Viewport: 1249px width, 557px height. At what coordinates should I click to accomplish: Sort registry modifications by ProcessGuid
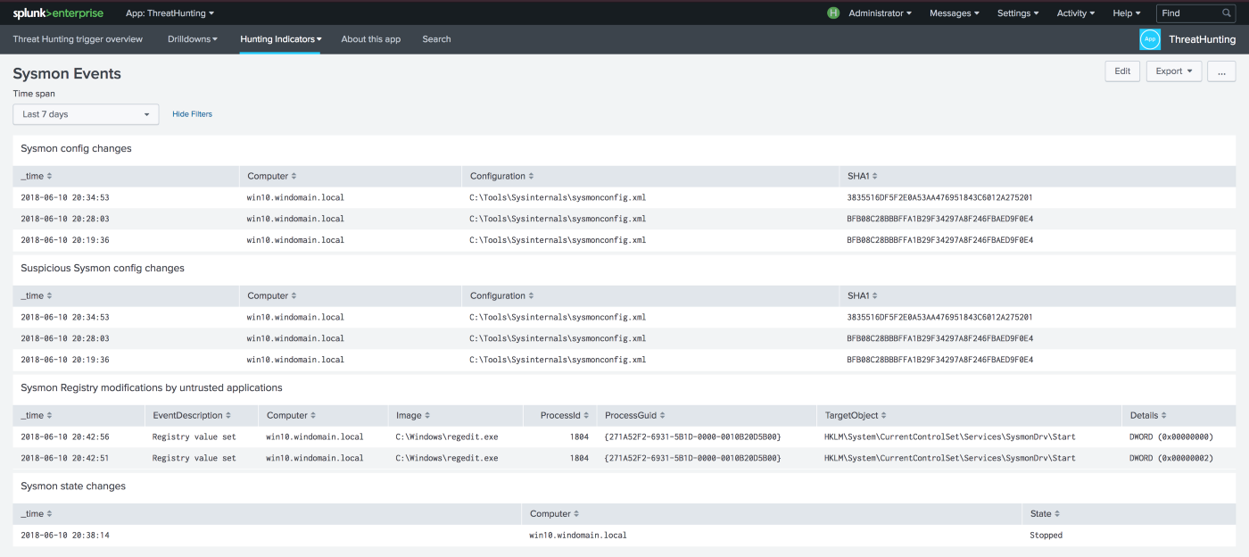[634, 415]
